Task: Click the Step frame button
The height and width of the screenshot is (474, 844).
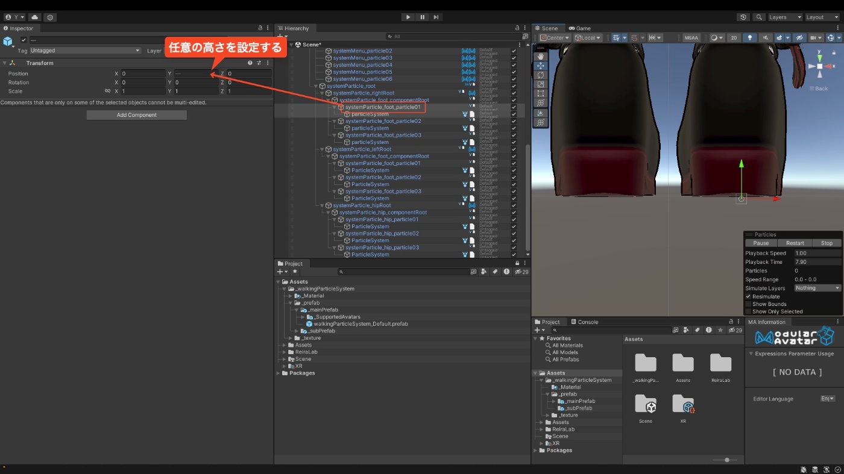Action: tap(436, 17)
